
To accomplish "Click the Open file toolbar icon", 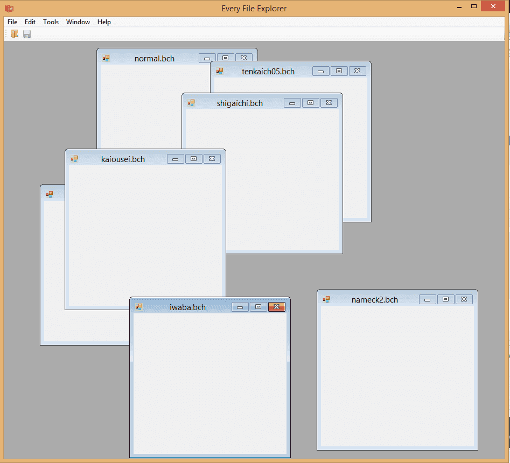I will 15,34.
